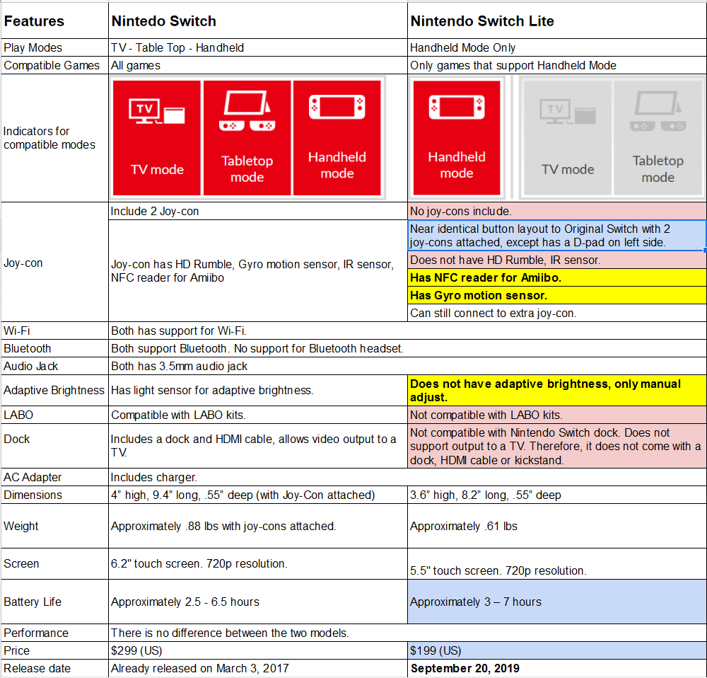Click the grayed-out Tabletop mode icon

click(658, 137)
